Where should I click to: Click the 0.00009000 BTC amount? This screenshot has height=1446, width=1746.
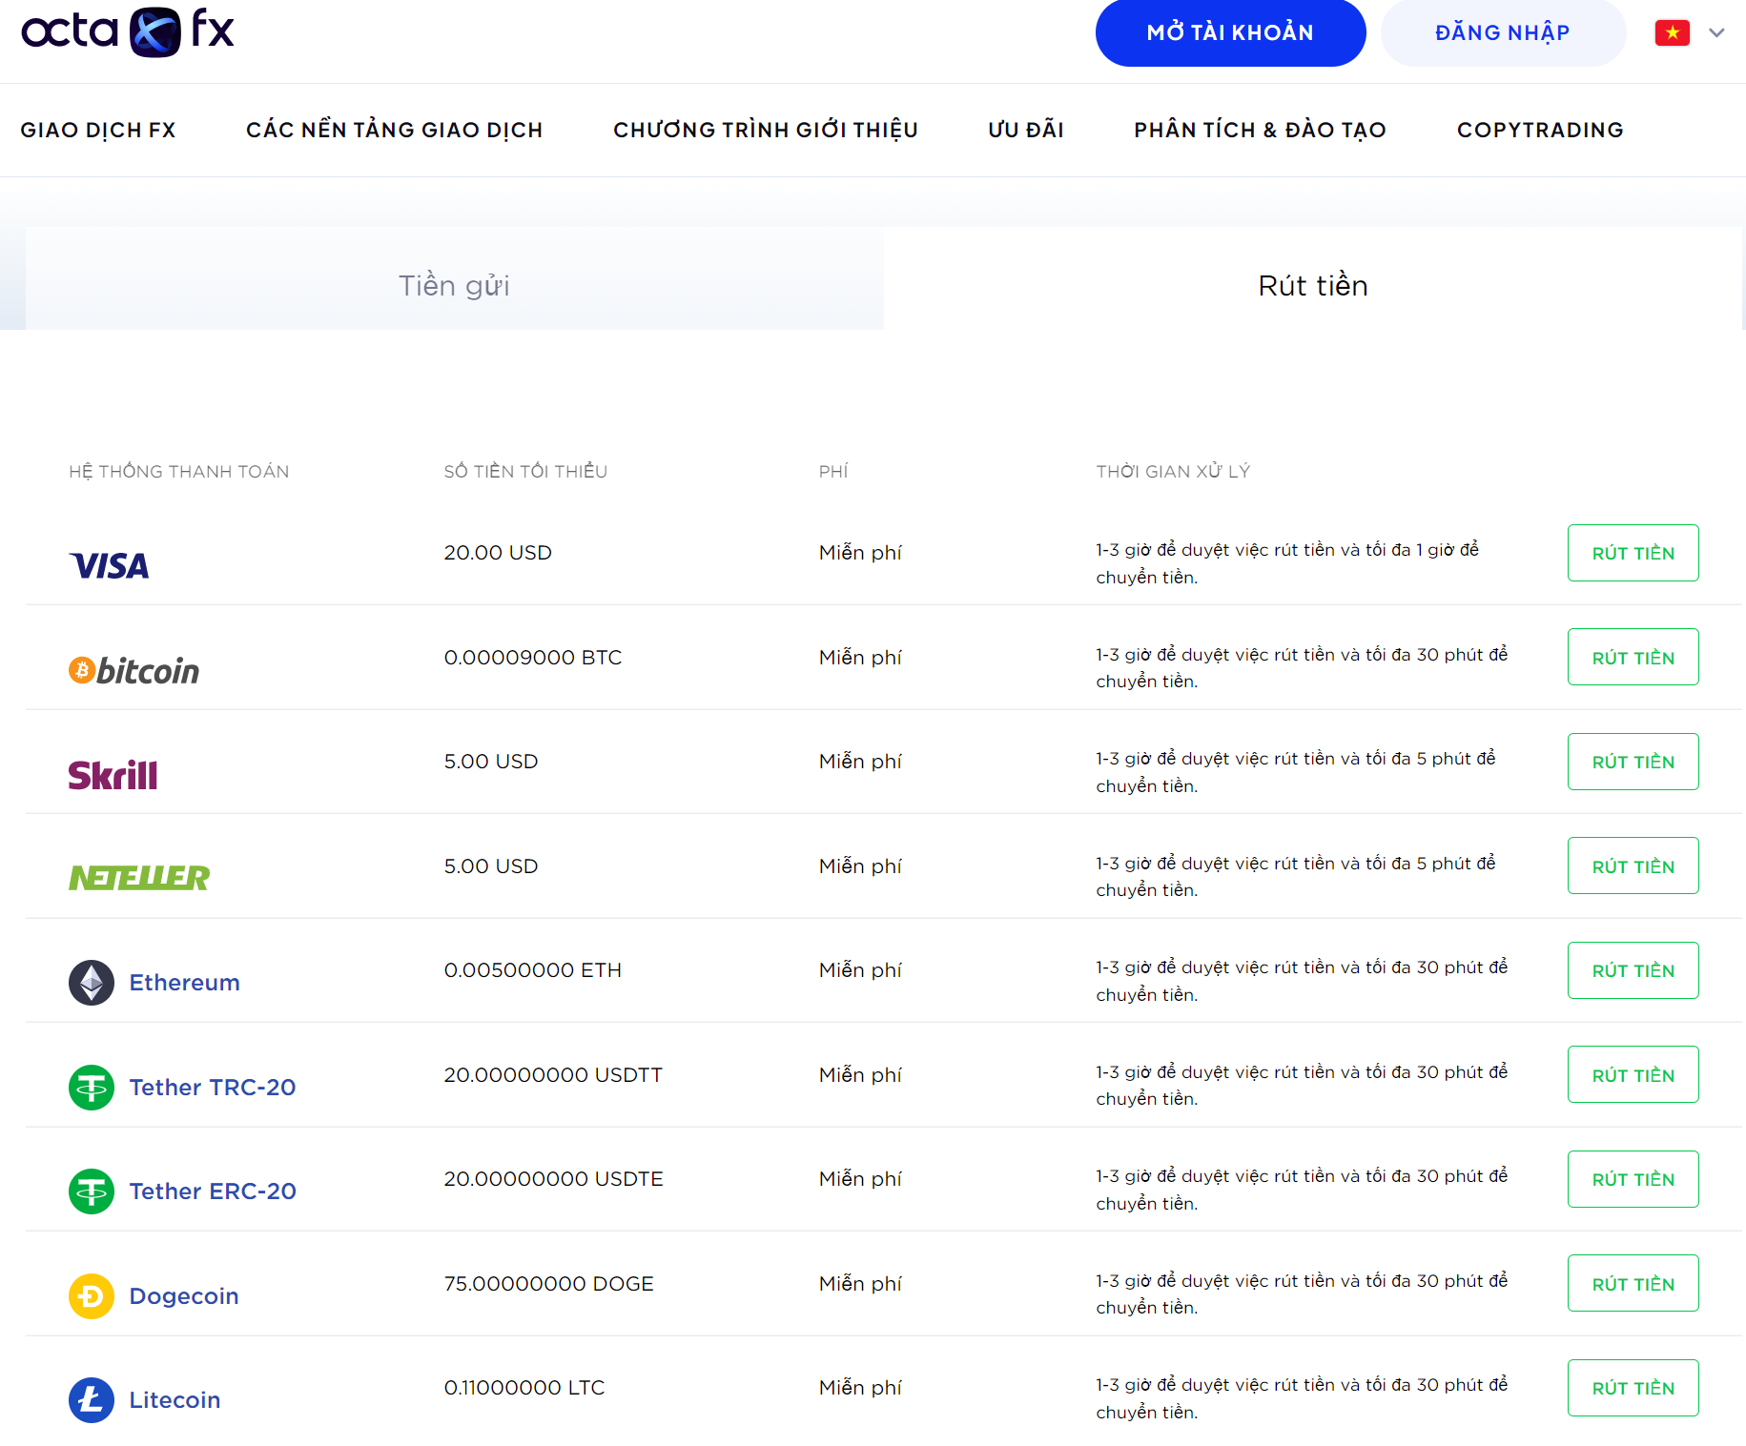tap(533, 658)
